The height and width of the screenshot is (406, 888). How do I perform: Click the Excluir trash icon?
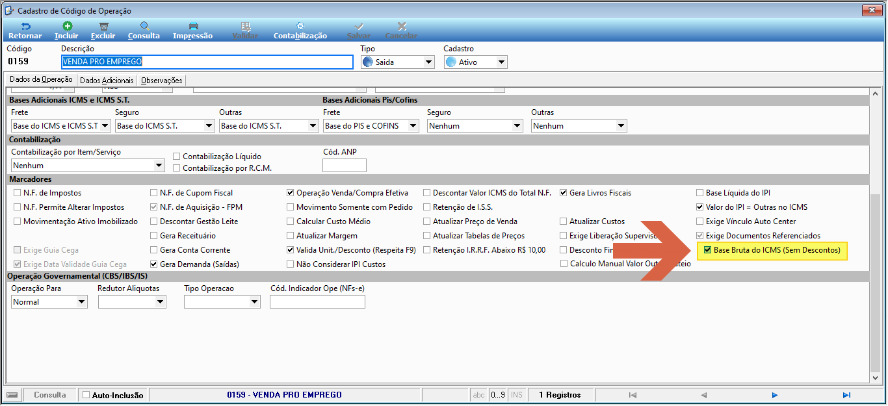point(103,27)
